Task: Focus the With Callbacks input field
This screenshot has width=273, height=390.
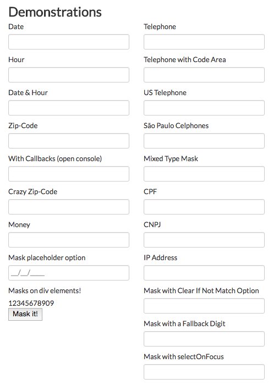Action: [x=69, y=174]
